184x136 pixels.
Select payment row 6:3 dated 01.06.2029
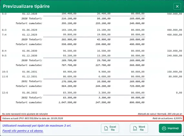[92, 30]
